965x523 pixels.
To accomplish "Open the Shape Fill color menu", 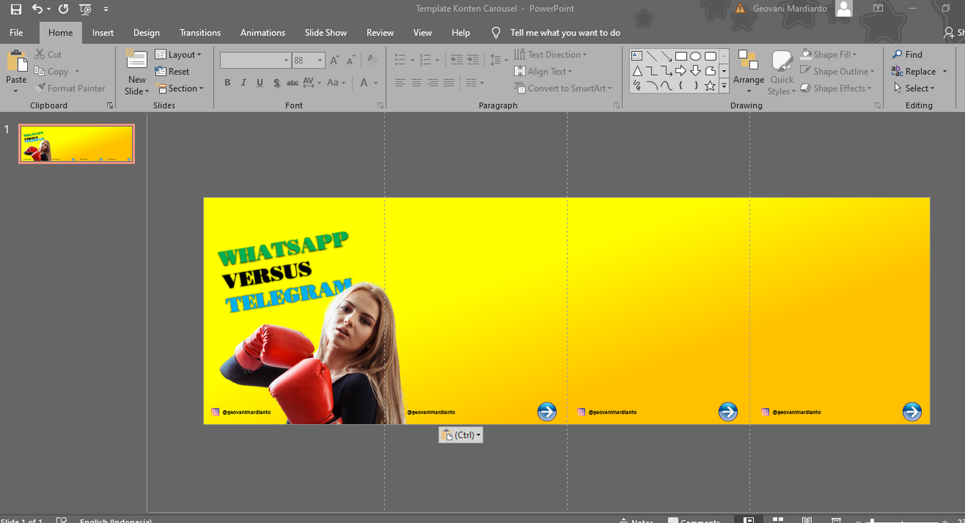I will tap(830, 54).
